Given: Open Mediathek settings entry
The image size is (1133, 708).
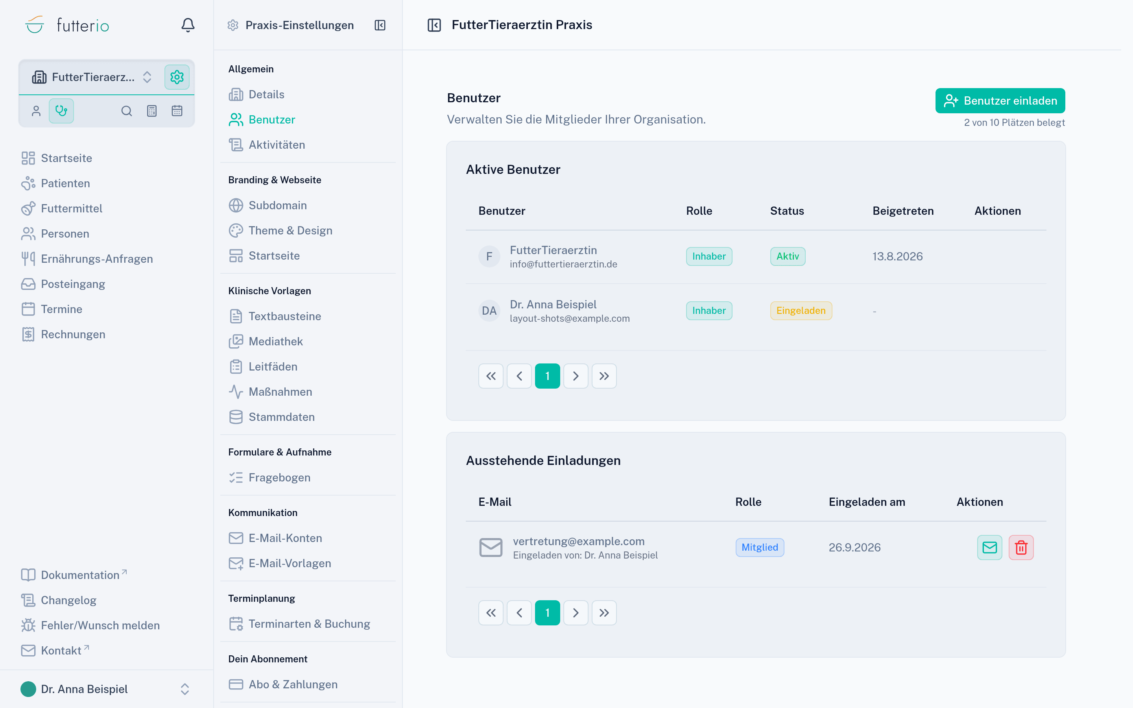Looking at the screenshot, I should [x=308, y=341].
